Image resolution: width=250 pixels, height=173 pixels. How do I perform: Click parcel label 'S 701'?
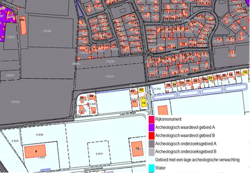[x=158, y=89]
